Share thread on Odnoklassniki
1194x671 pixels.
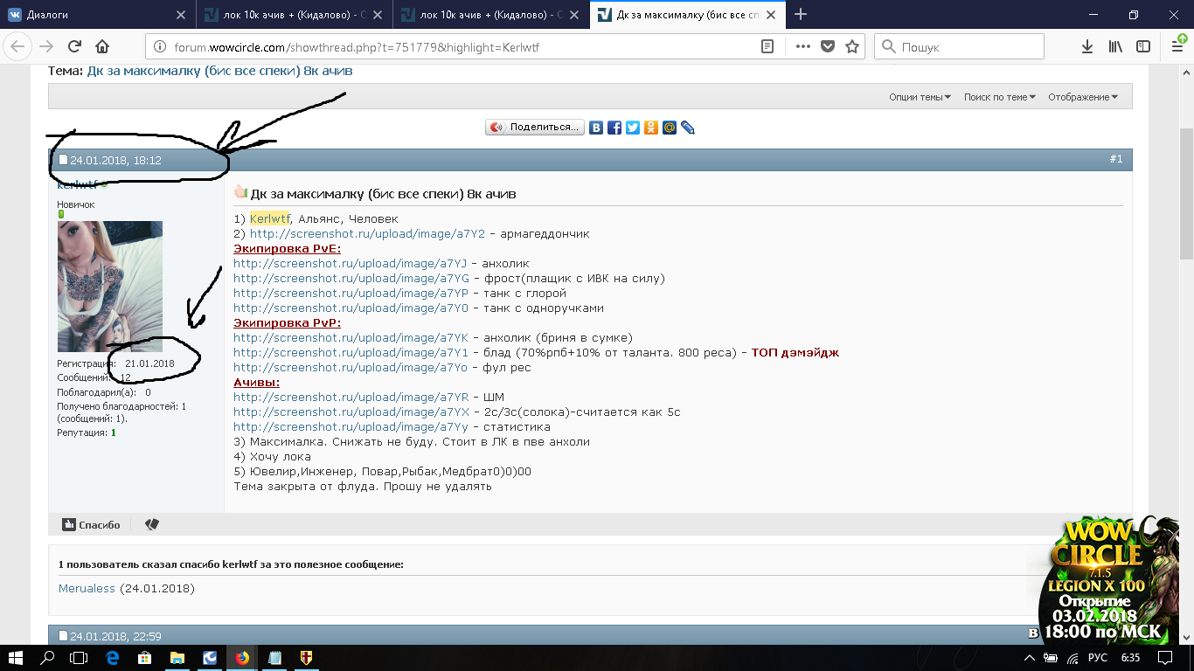pos(651,128)
